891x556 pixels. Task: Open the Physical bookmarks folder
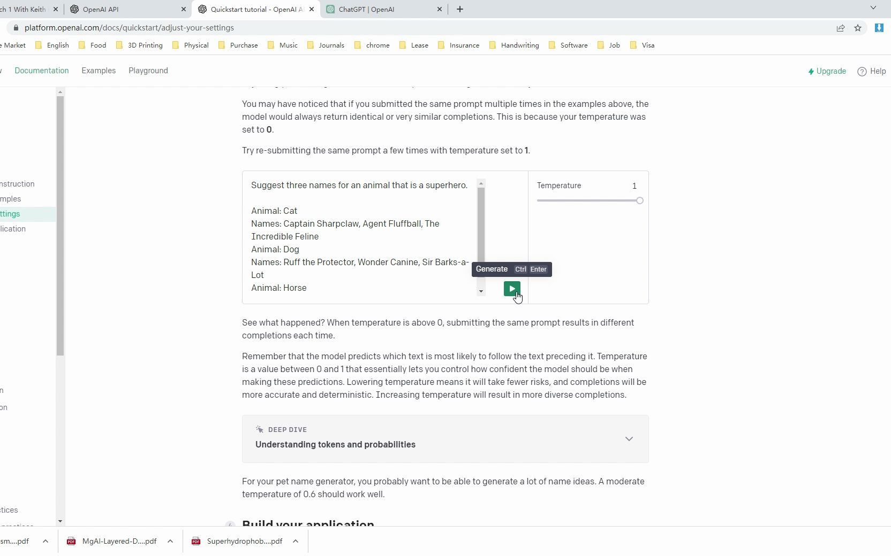pos(191,45)
